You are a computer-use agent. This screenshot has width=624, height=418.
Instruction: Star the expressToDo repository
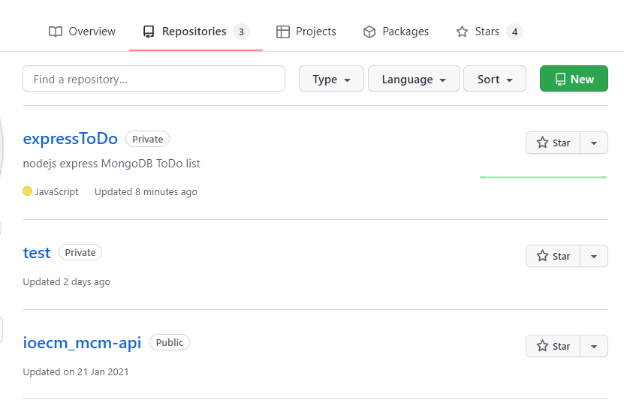pos(553,143)
